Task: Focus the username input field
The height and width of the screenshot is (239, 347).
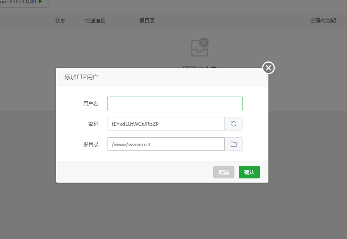Action: coord(175,103)
